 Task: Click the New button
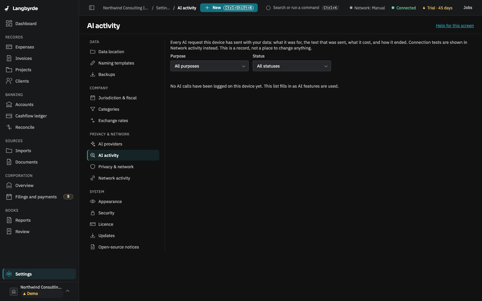[229, 8]
